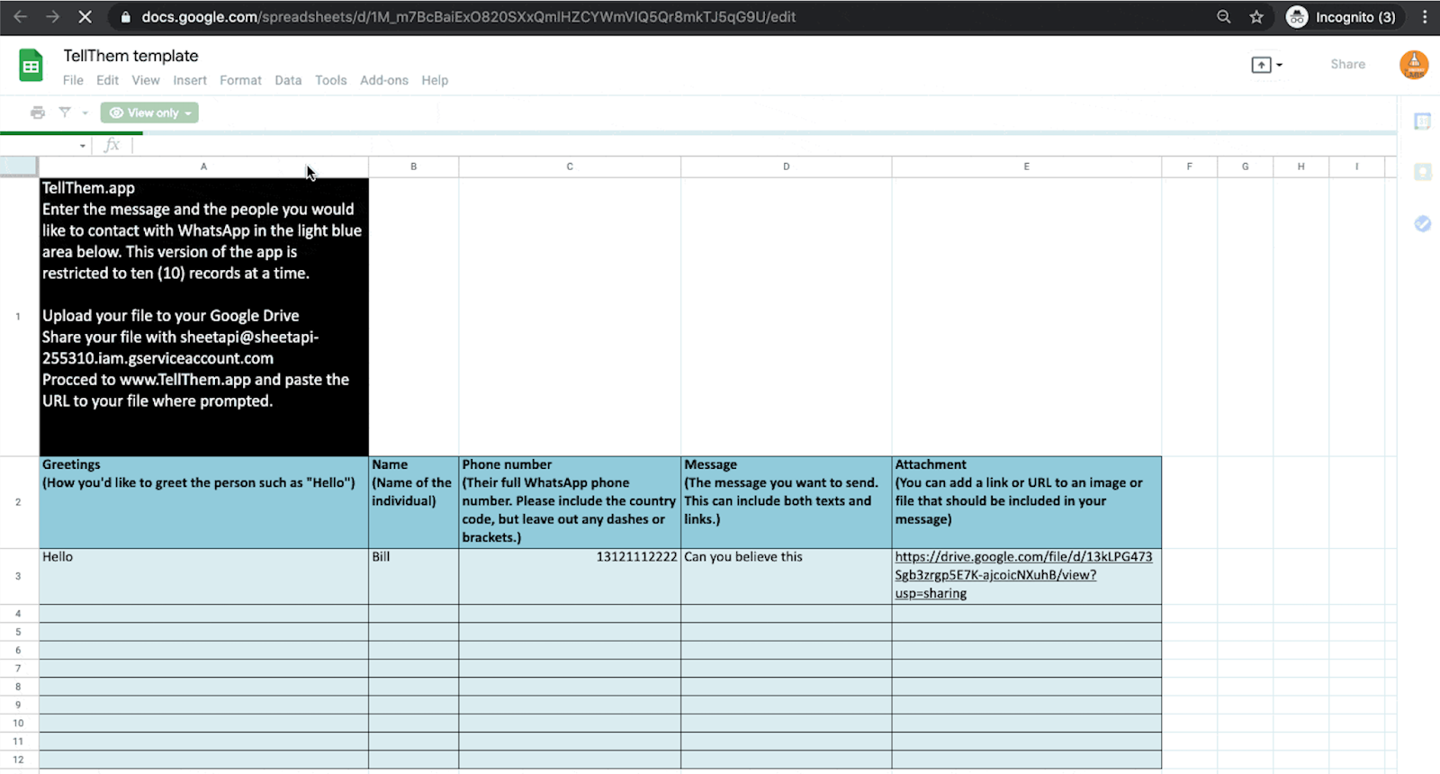Open the Chrome three-dot menu

(1425, 17)
